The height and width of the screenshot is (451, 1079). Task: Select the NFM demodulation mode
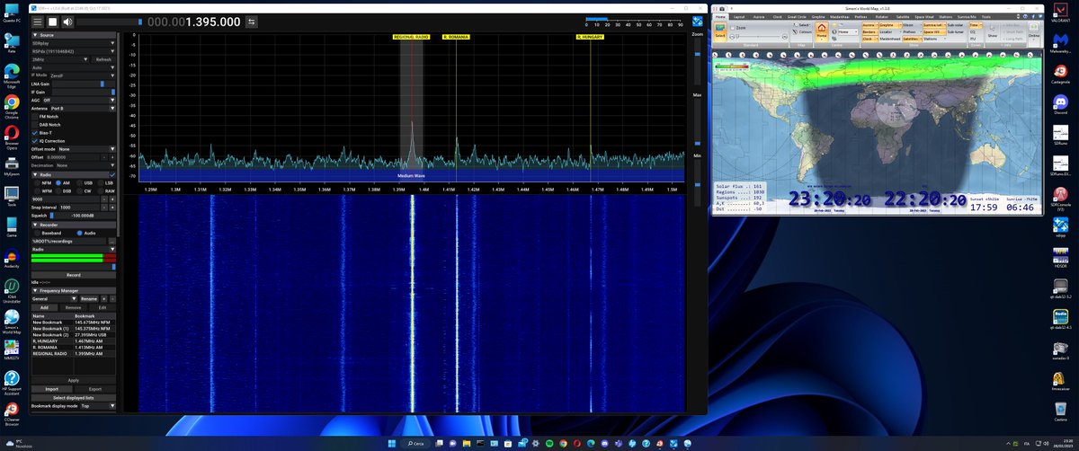[35, 182]
